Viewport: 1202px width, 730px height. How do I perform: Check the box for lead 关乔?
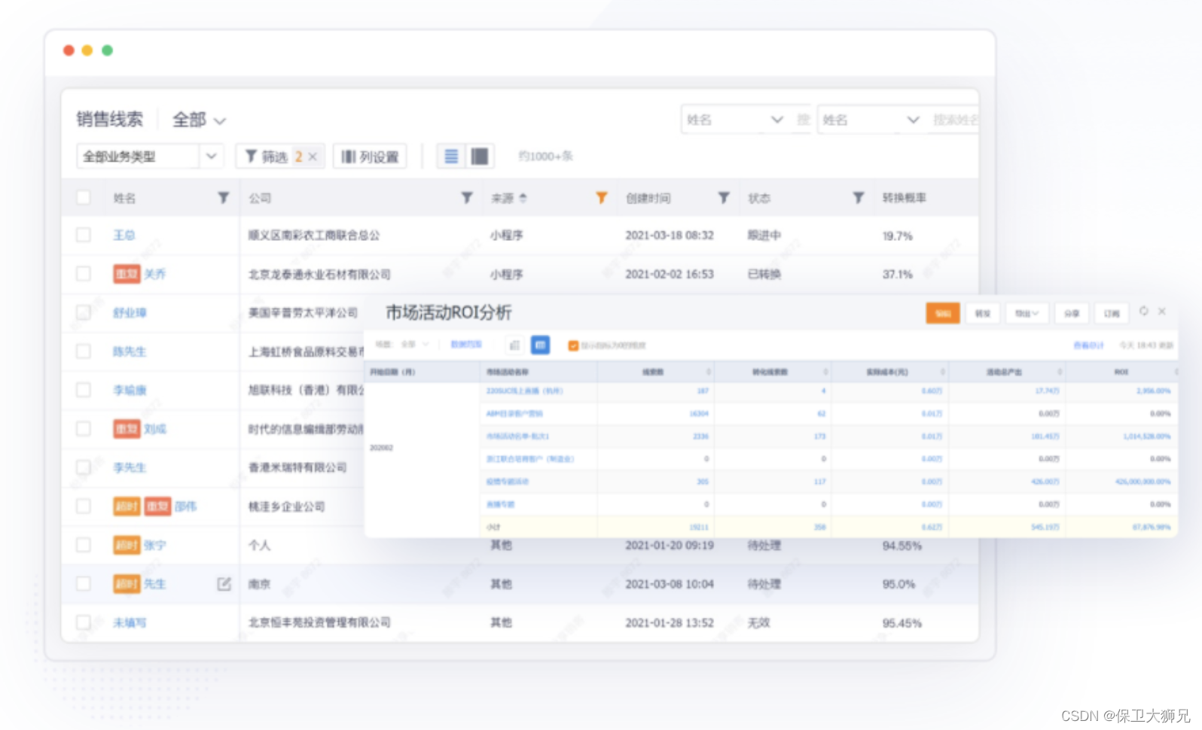click(x=84, y=274)
